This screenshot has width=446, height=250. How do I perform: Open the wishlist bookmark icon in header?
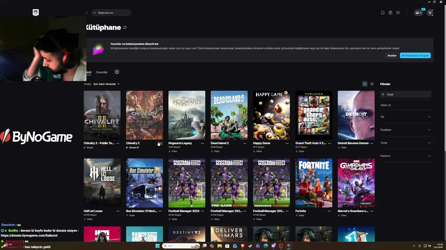coord(383,13)
